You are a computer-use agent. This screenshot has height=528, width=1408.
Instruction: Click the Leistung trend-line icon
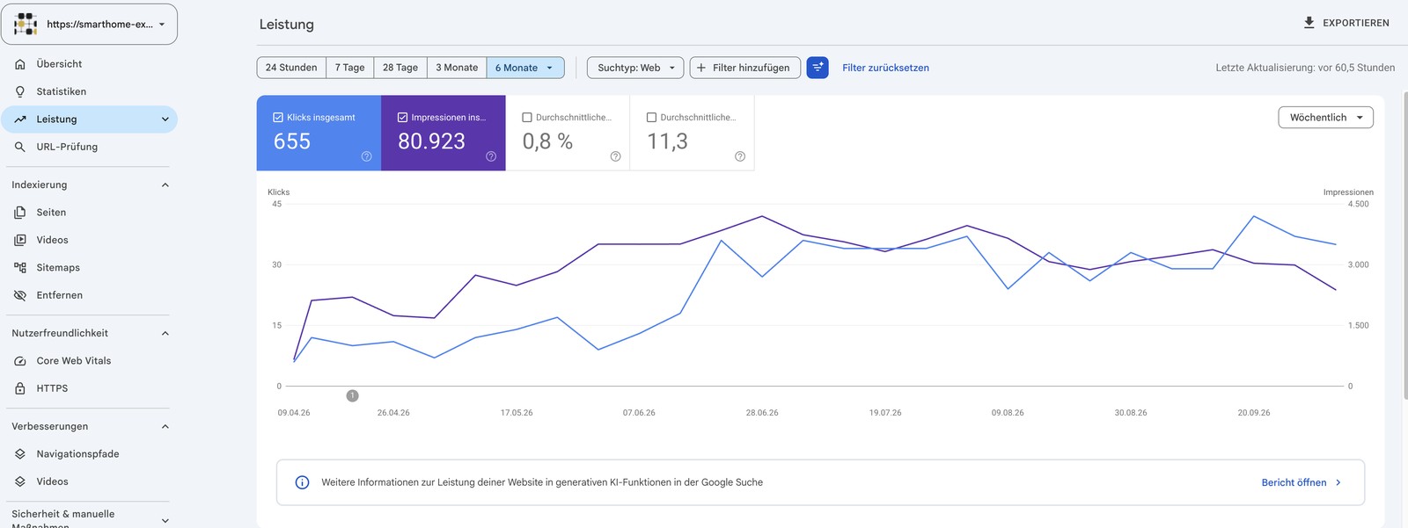20,119
